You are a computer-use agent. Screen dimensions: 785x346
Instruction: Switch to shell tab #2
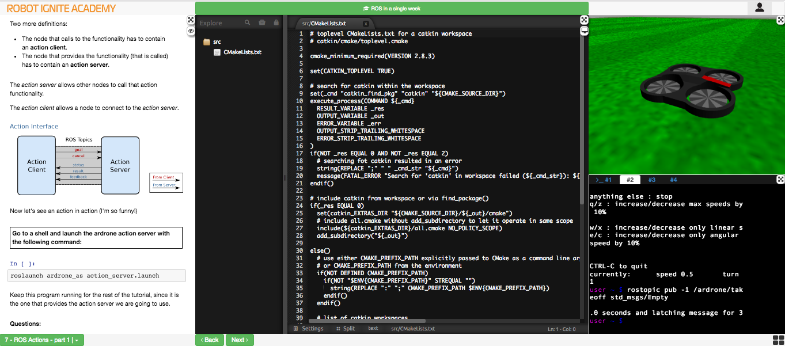pyautogui.click(x=630, y=180)
